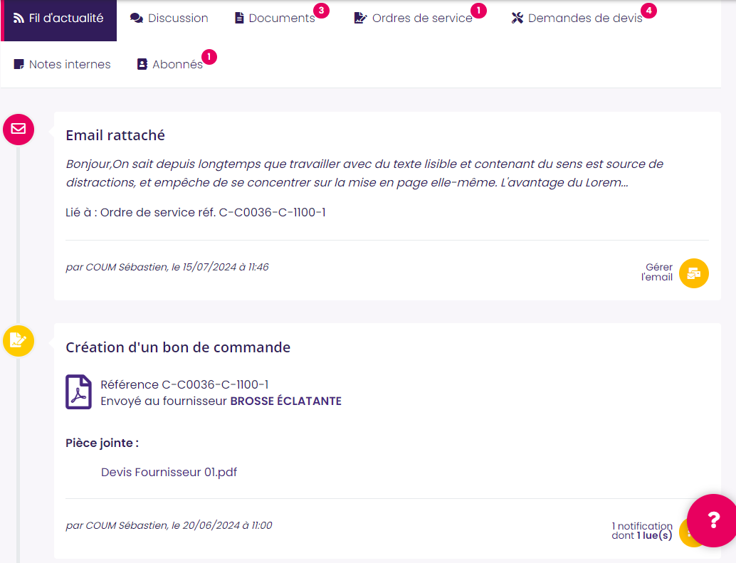Image resolution: width=736 pixels, height=563 pixels.
Task: Click the timestamp 20/06/2024 à 11:00
Action: (x=227, y=525)
